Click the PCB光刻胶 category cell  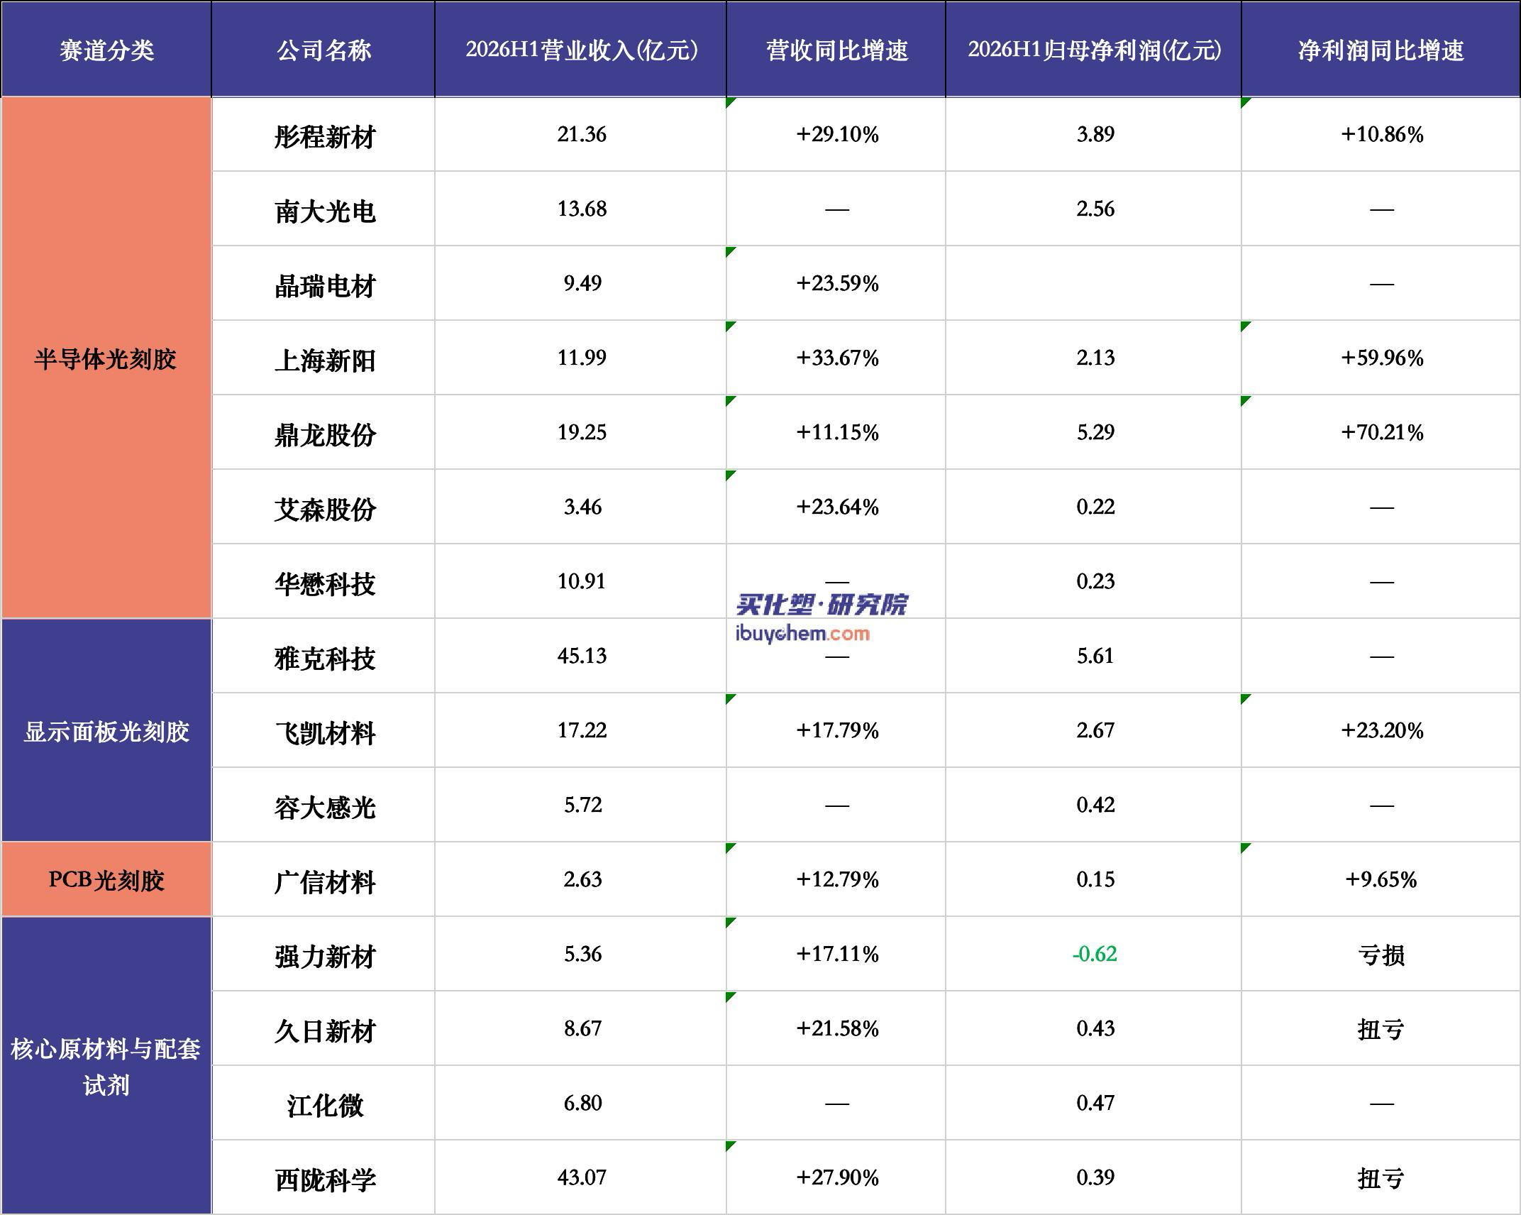tap(106, 880)
